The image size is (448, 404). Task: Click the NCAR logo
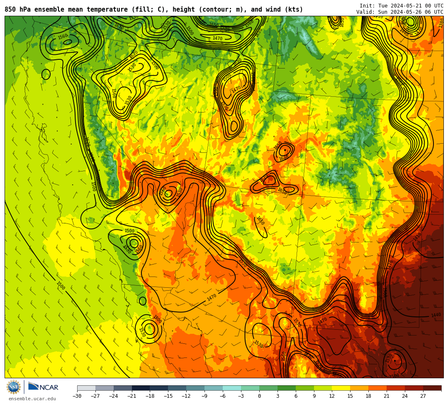(x=43, y=387)
